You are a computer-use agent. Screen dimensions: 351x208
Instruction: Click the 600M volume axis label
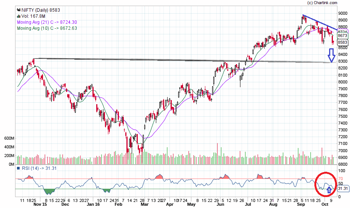9,139
